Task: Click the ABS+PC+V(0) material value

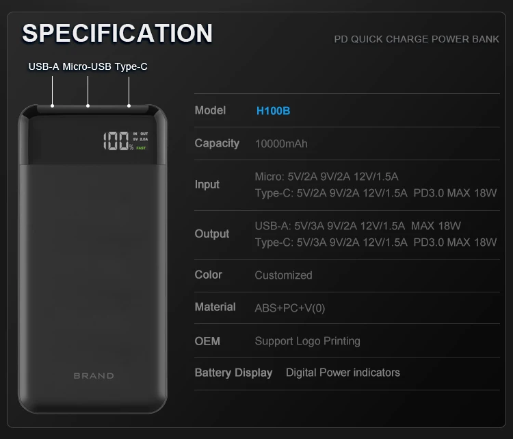Action: (290, 308)
